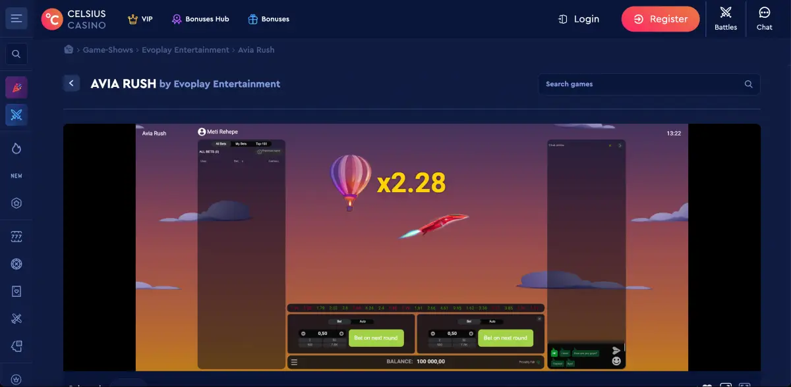Open the game menu hamburger near Balance
Image resolution: width=791 pixels, height=387 pixels.
point(294,362)
